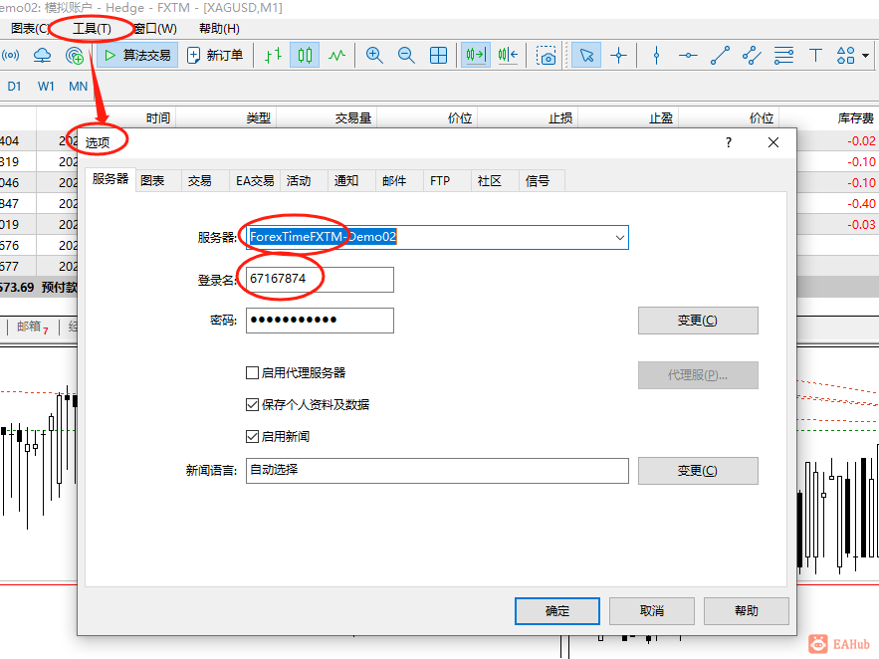Select the D1 timeframe

pos(15,87)
